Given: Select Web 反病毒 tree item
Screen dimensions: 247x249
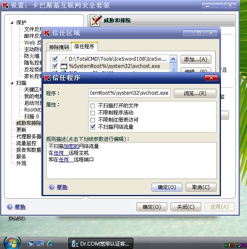Looking at the screenshot, I should (x=33, y=43).
